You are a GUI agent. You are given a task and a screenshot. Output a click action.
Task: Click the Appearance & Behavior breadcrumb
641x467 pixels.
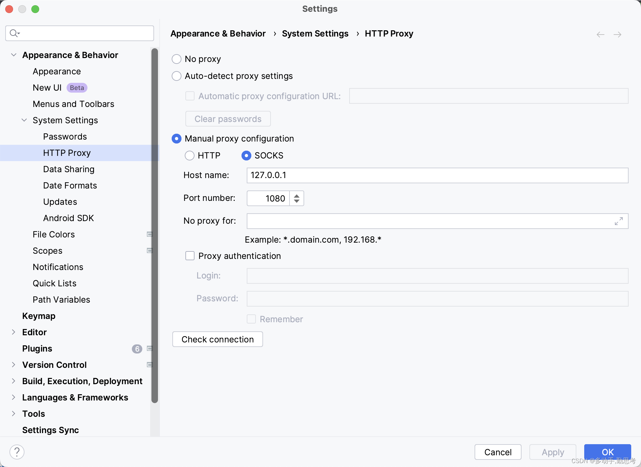(x=218, y=34)
